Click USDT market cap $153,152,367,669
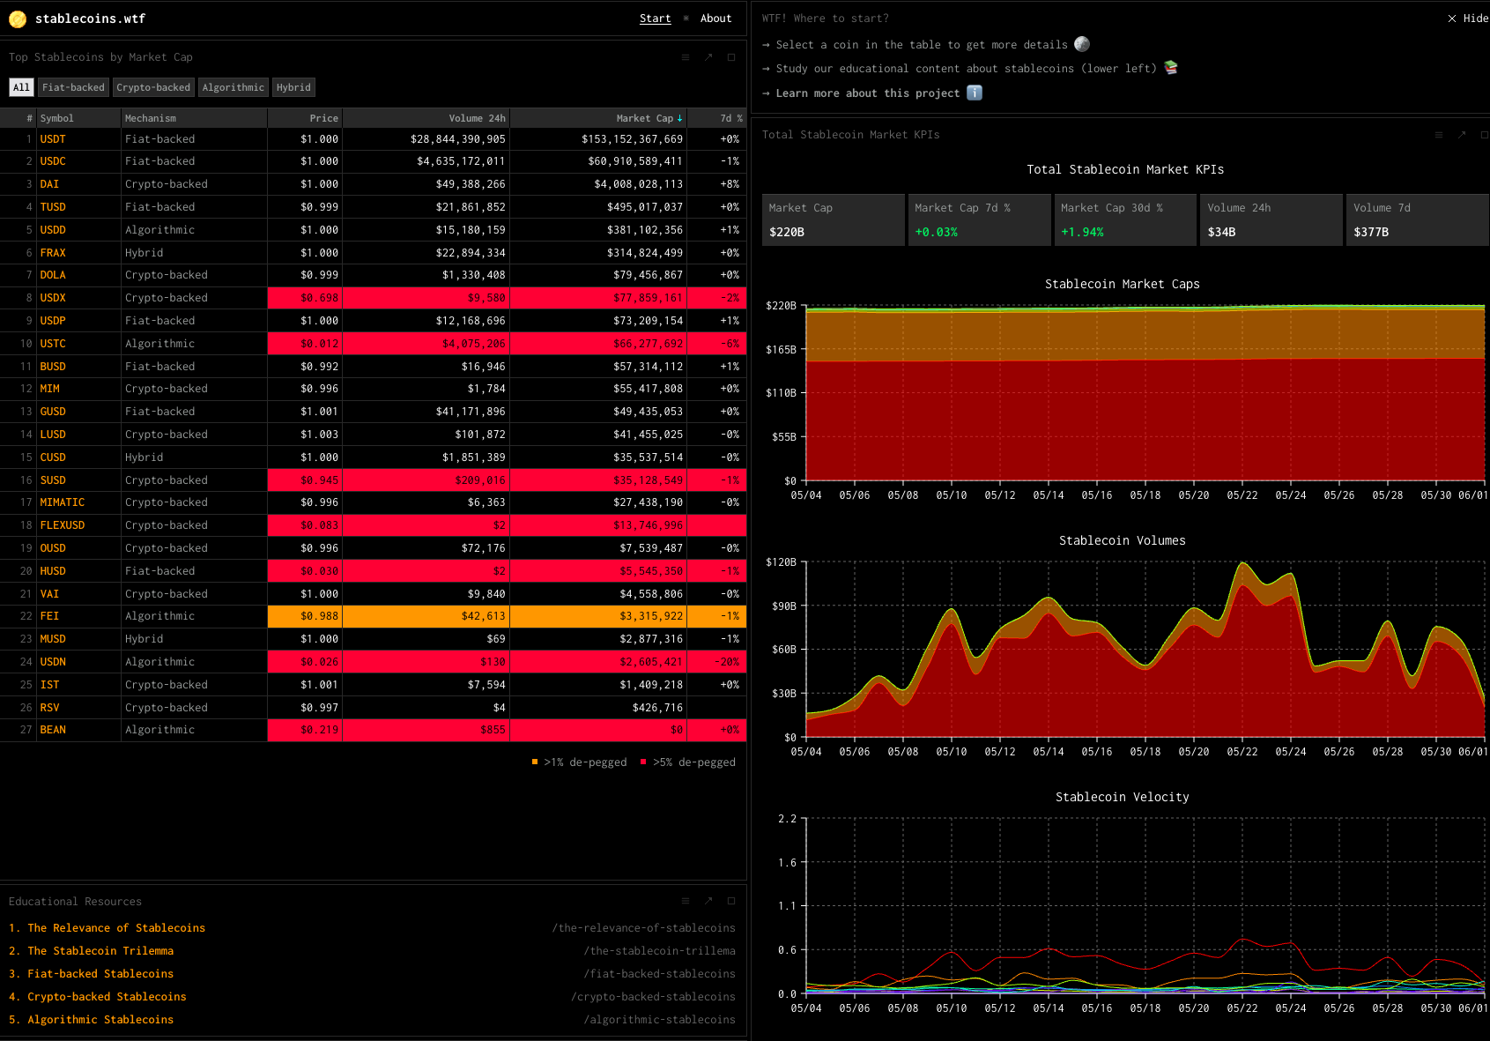 [632, 139]
